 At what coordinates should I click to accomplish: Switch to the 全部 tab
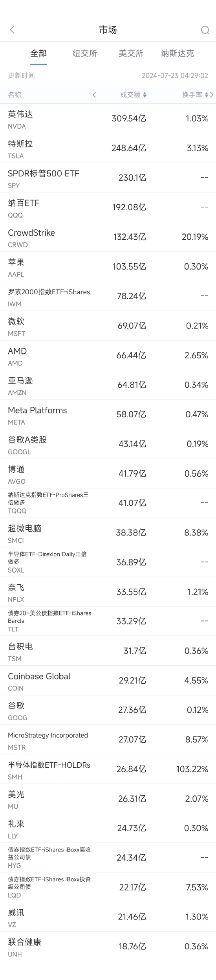38,53
